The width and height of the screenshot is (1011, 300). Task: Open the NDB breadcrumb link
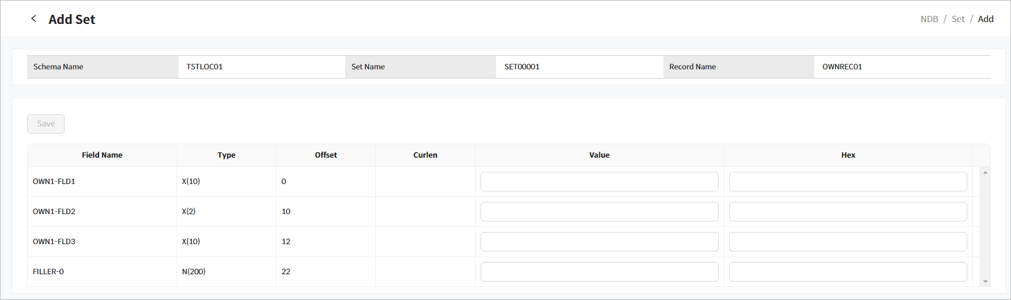[x=929, y=19]
